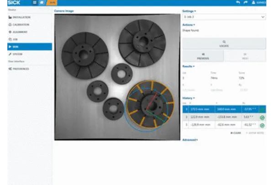The height and width of the screenshot is (185, 274).
Task: Click the top-left large disc in the camera image
Action: pyautogui.click(x=85, y=56)
